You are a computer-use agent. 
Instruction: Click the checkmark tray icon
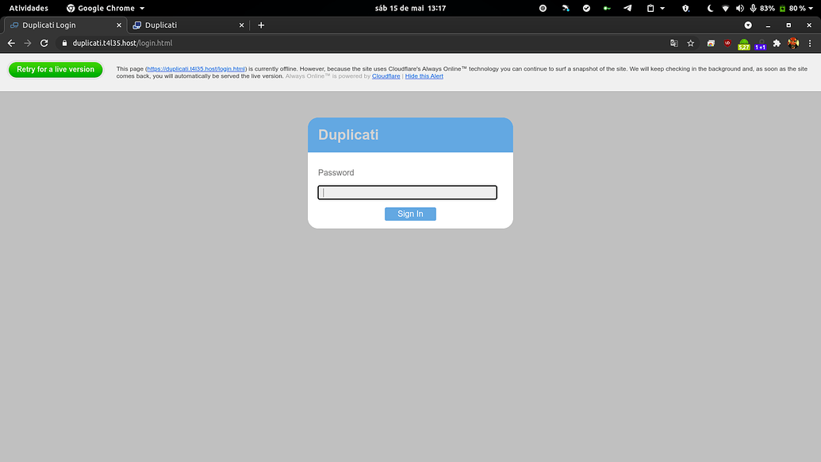[x=586, y=9]
